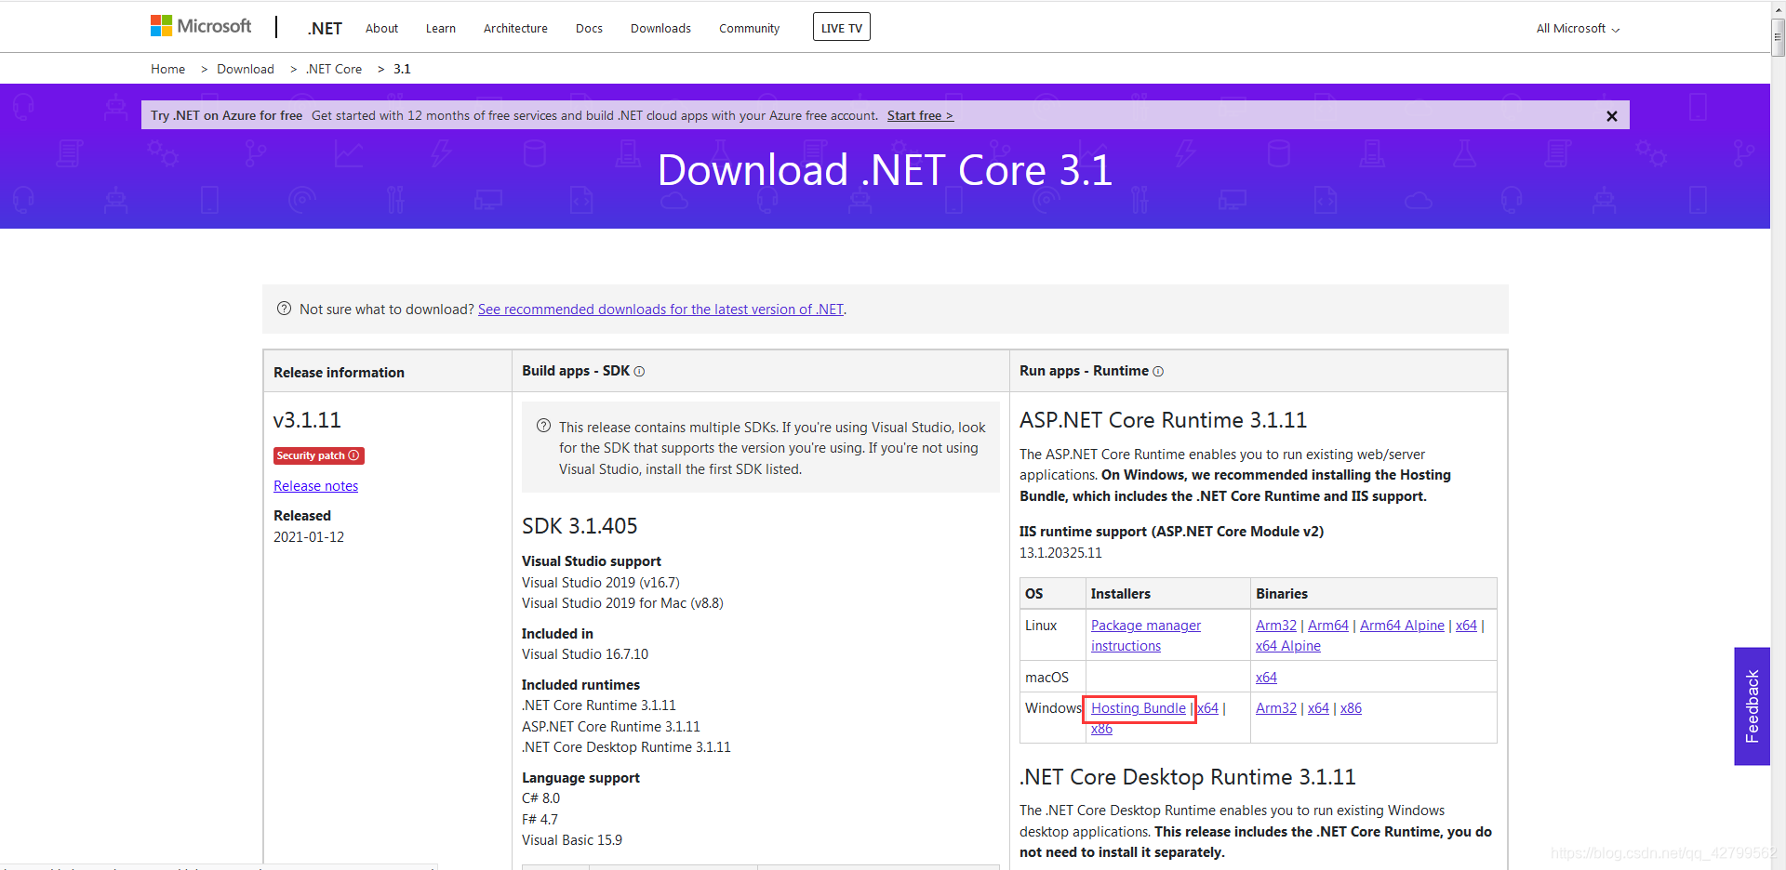The image size is (1786, 870).
Task: Click the Start free link
Action: [920, 115]
